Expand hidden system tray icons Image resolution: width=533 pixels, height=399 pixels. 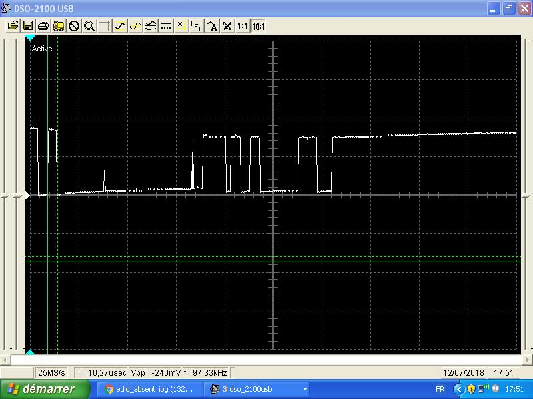coord(458,390)
